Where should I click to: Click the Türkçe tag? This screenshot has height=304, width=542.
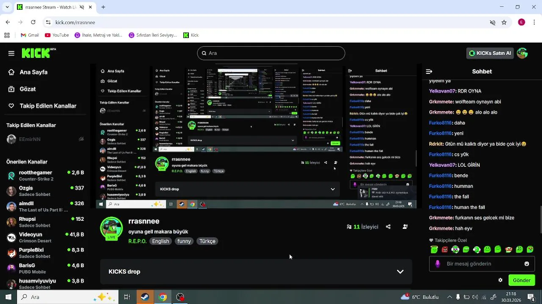[207, 241]
